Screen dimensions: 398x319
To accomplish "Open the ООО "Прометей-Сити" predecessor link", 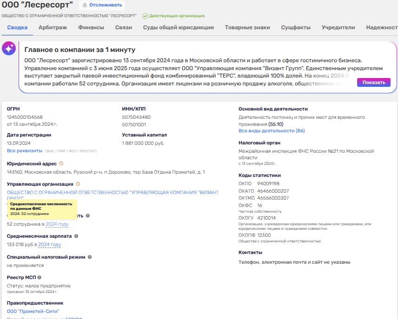I will [33, 311].
